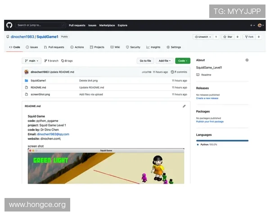
Task: Open the README.md file name
Action: pyautogui.click(x=38, y=87)
